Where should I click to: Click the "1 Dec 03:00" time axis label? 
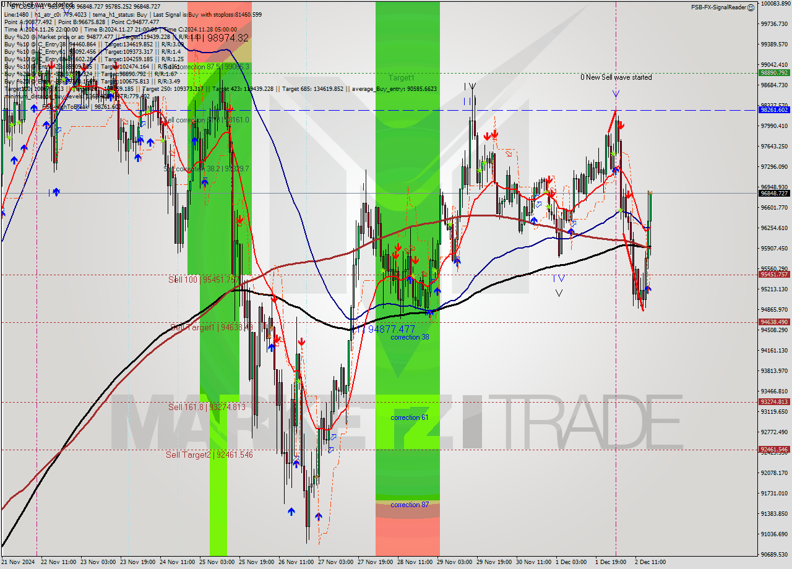(572, 562)
